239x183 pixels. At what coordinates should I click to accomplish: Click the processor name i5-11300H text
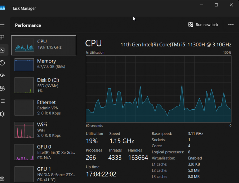point(176,45)
